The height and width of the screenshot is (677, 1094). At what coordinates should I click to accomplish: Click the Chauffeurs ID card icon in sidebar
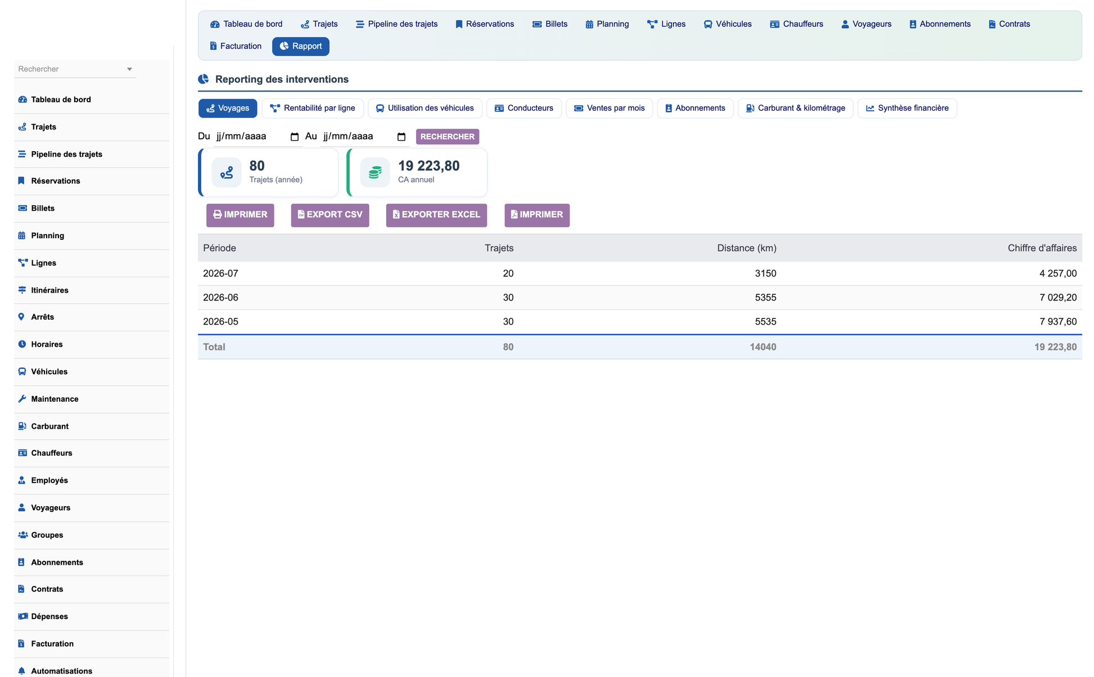22,453
